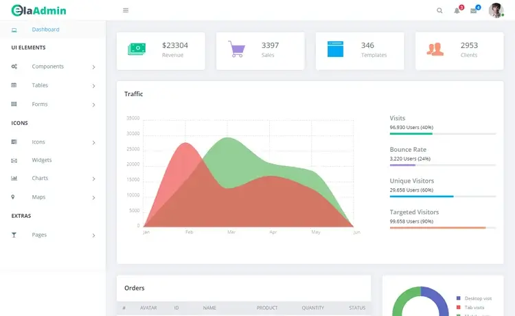This screenshot has width=515, height=316.
Task: Expand the Tables menu chevron
Action: click(x=93, y=86)
